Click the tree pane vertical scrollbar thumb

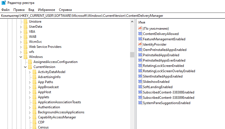[132, 55]
